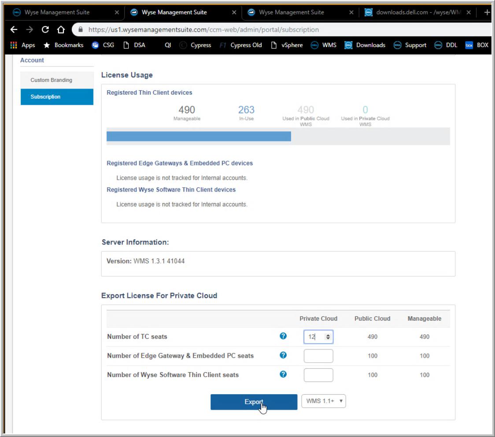
Task: Click the 490 Manageable count
Action: [x=187, y=110]
